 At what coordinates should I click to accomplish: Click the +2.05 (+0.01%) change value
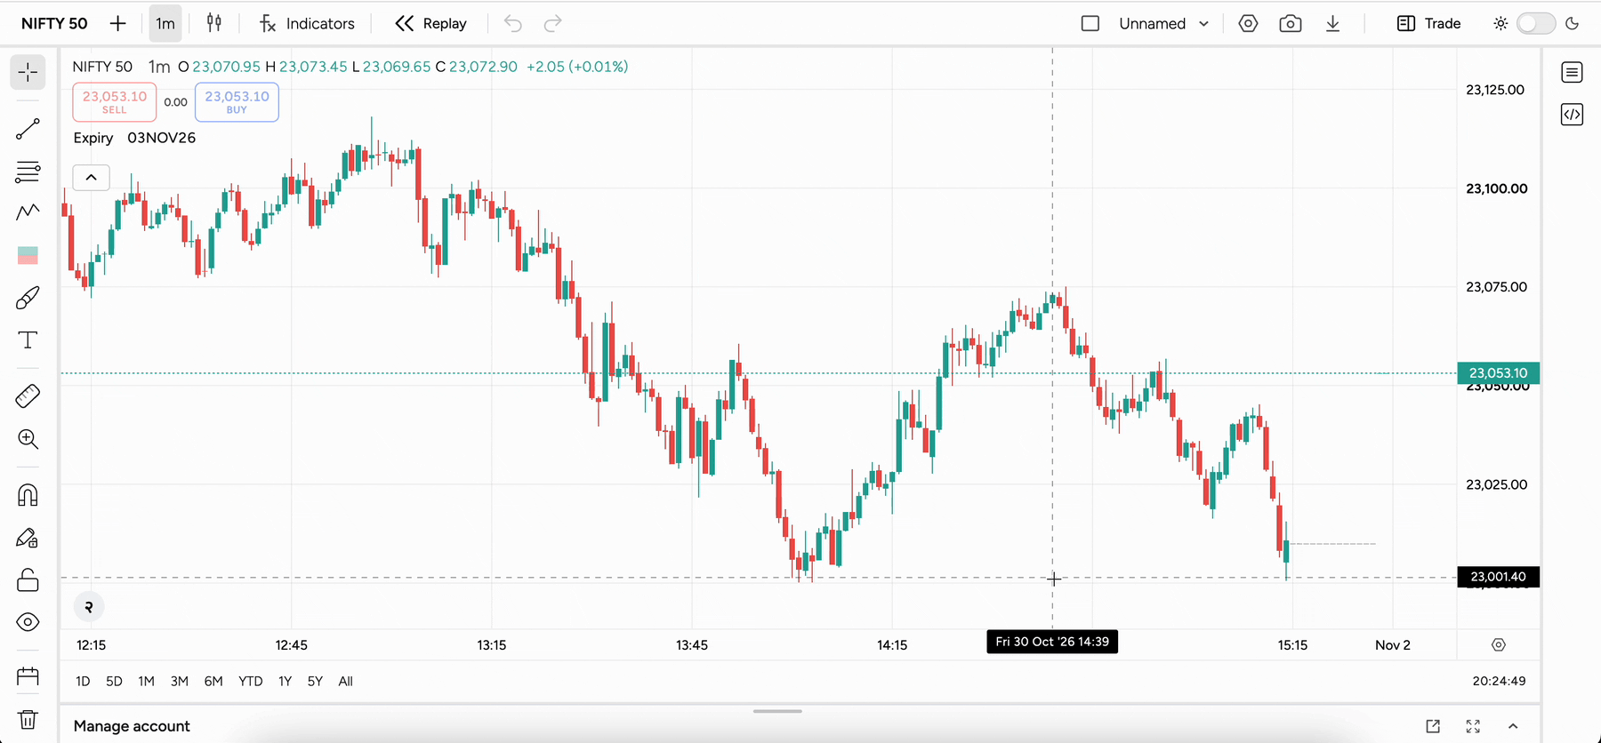click(x=577, y=67)
